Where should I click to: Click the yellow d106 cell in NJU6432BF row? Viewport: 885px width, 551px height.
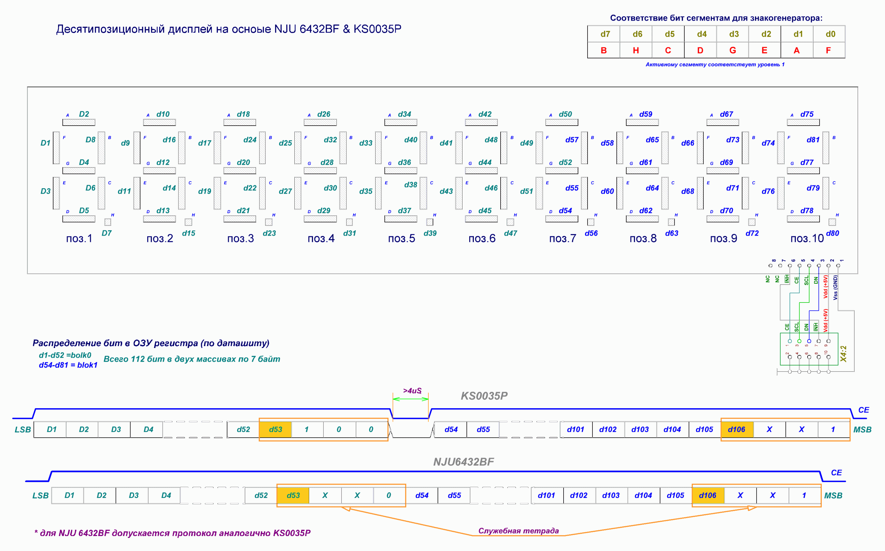click(x=708, y=496)
